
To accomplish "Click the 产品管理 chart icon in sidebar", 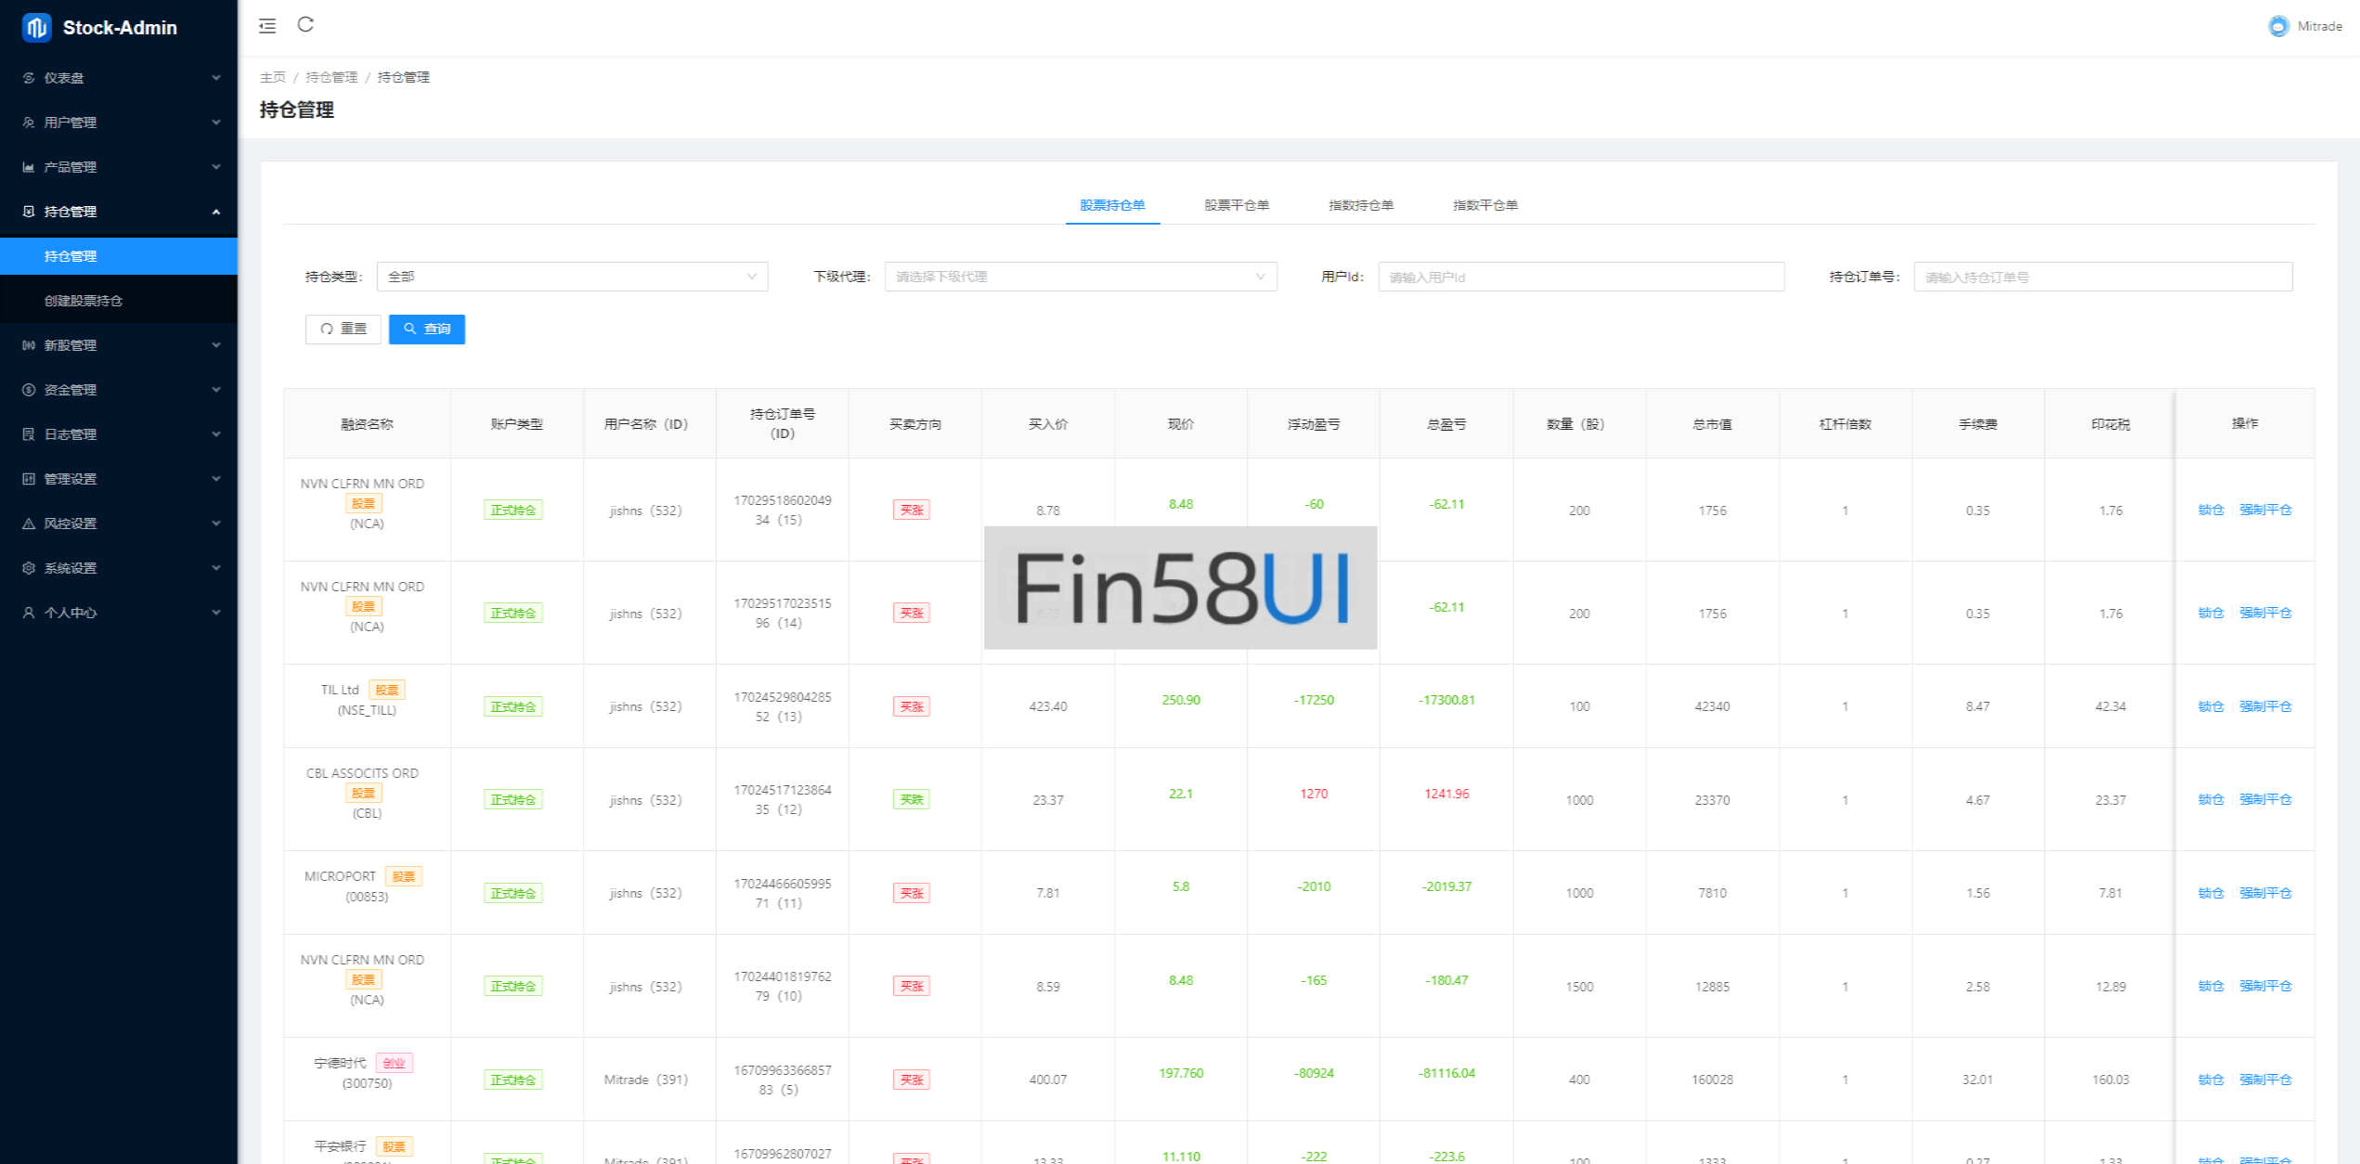I will [29, 167].
